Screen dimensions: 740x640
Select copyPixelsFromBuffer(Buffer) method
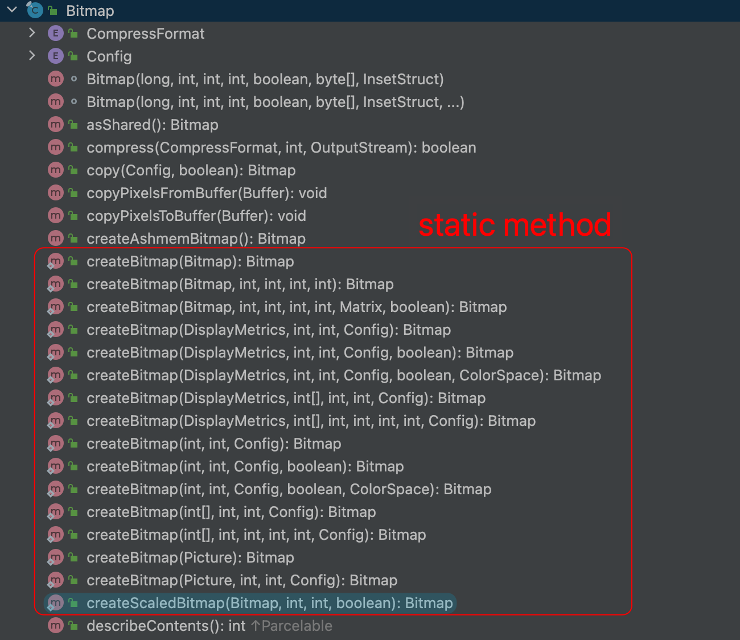[x=206, y=193]
